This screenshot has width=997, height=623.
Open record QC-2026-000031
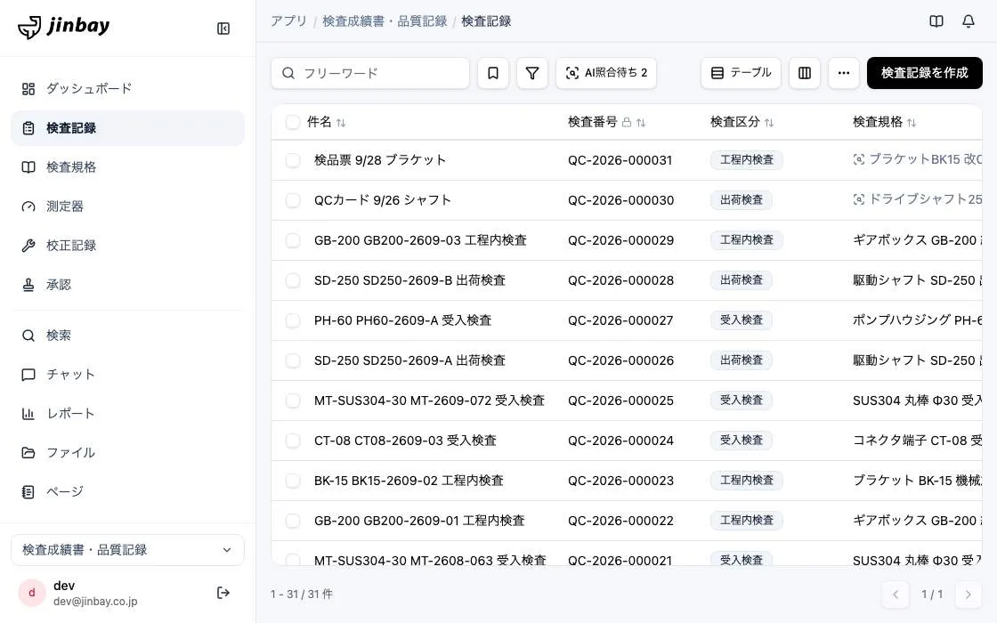click(x=620, y=160)
